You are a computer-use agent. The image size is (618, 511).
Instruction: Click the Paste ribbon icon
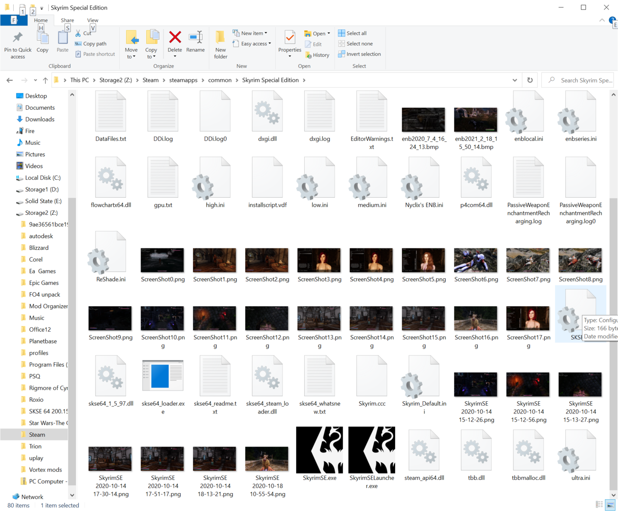[x=62, y=38]
